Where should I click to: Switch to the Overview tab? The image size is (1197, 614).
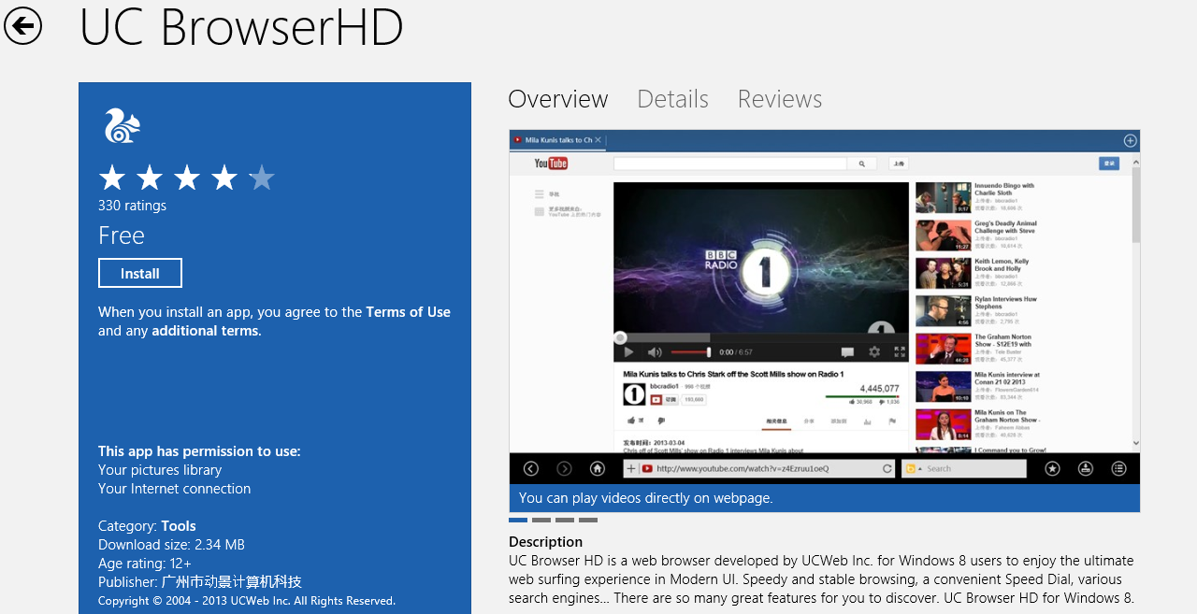[x=558, y=99]
